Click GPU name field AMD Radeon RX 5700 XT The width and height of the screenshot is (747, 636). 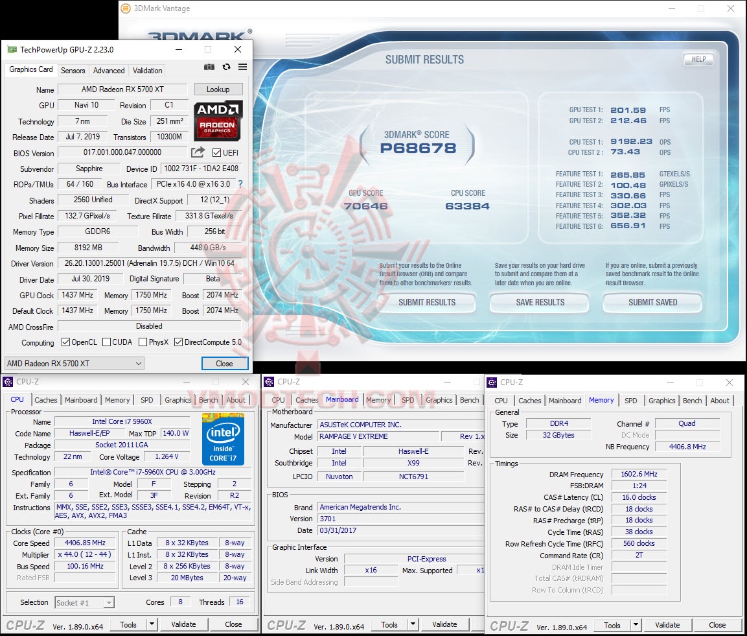pos(122,89)
